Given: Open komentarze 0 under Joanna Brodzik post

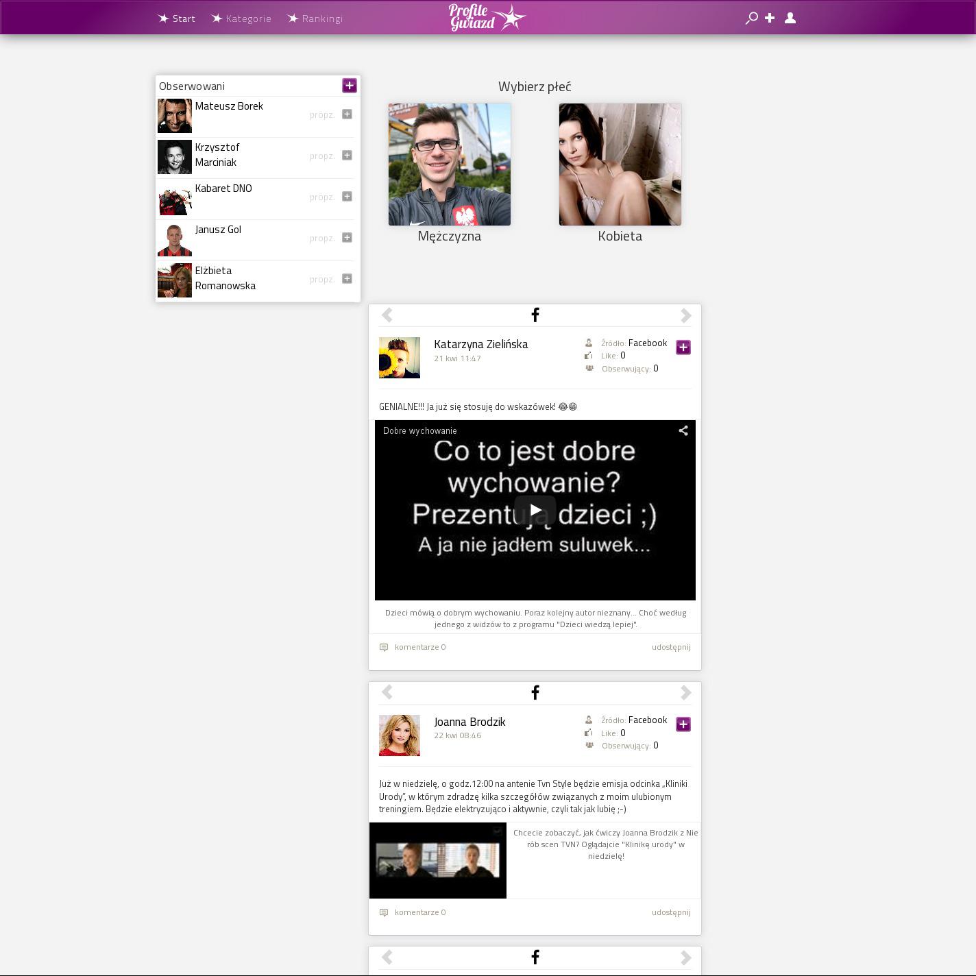Looking at the screenshot, I should 419,912.
